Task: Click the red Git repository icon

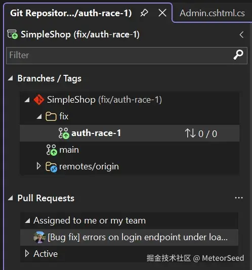Action: click(x=39, y=100)
